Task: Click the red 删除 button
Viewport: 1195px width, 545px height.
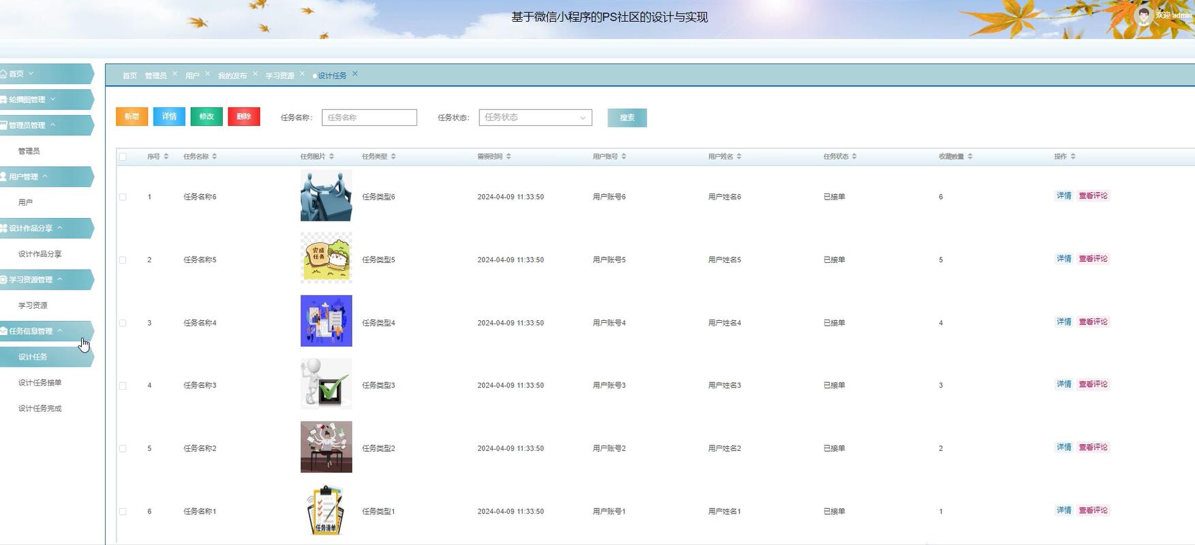Action: [244, 116]
